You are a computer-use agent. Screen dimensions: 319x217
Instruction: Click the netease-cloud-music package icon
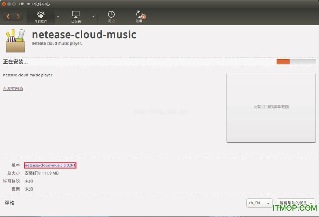[16, 41]
